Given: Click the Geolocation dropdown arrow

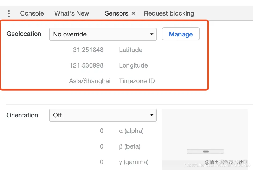Looking at the screenshot, I should (152, 34).
